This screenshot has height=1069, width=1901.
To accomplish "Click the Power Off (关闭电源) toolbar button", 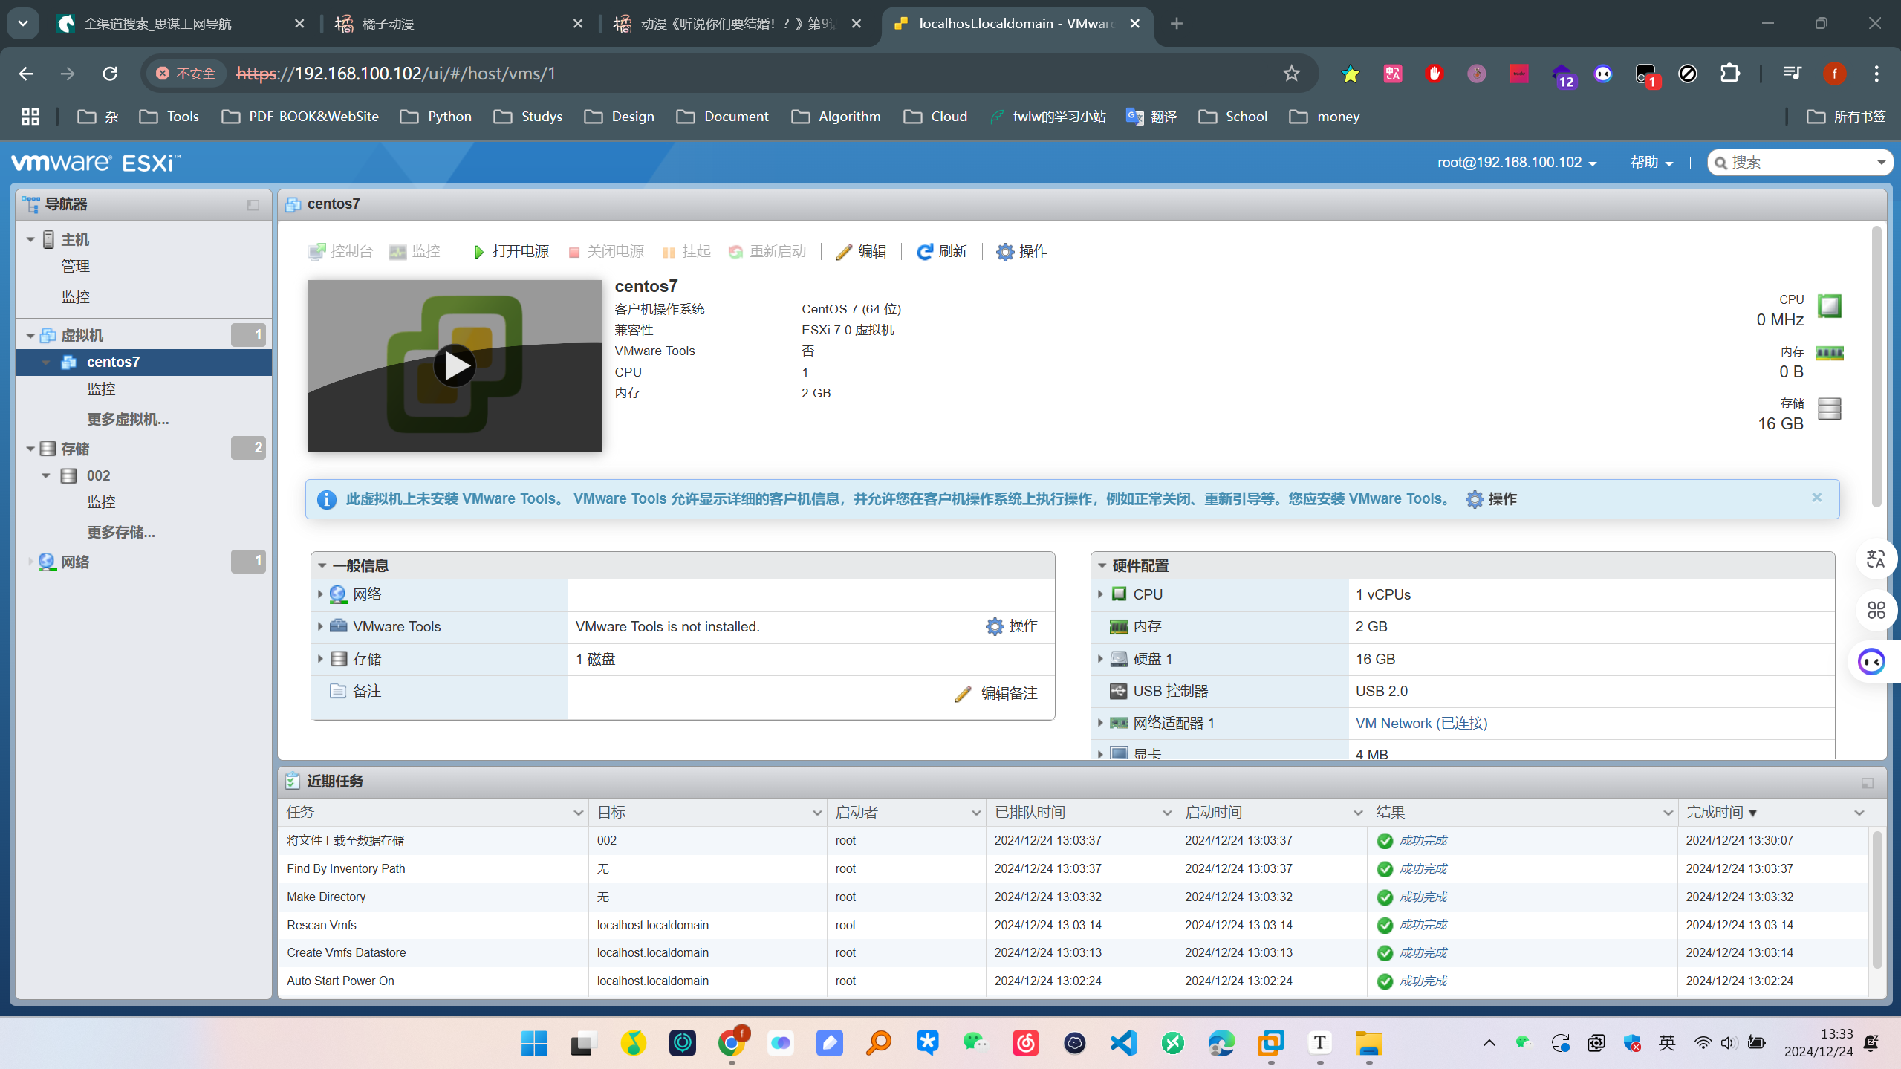I will [606, 252].
